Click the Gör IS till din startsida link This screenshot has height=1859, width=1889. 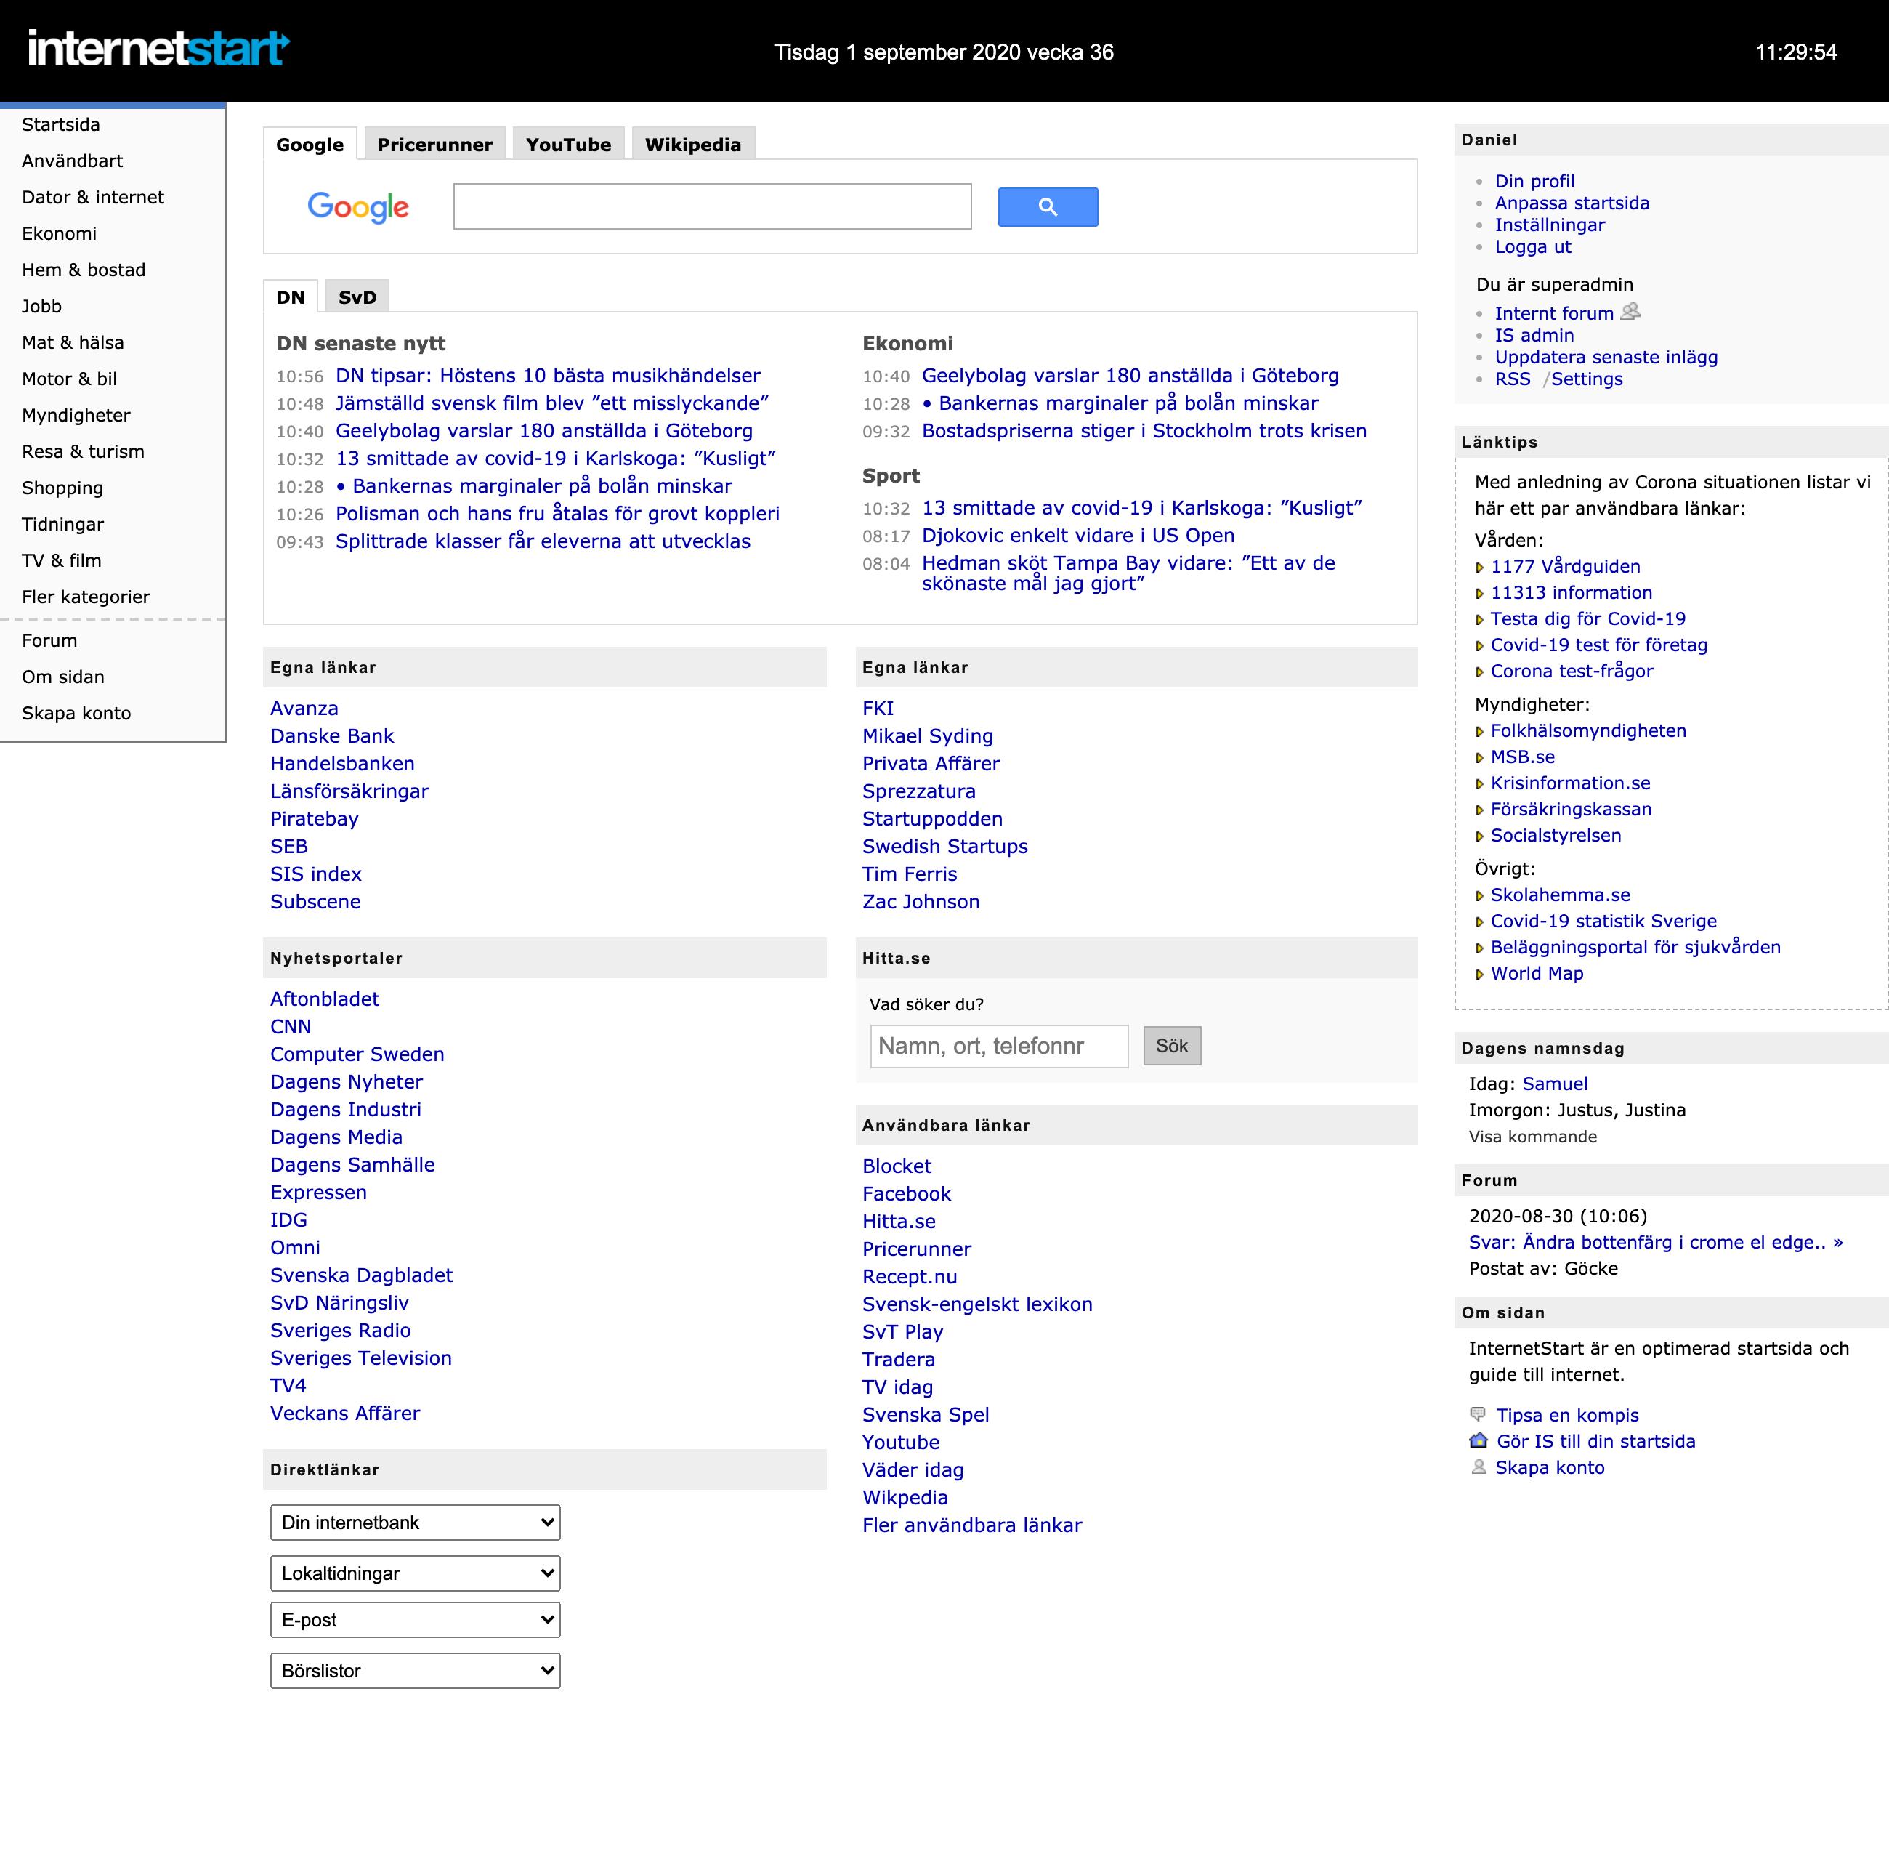1596,1441
